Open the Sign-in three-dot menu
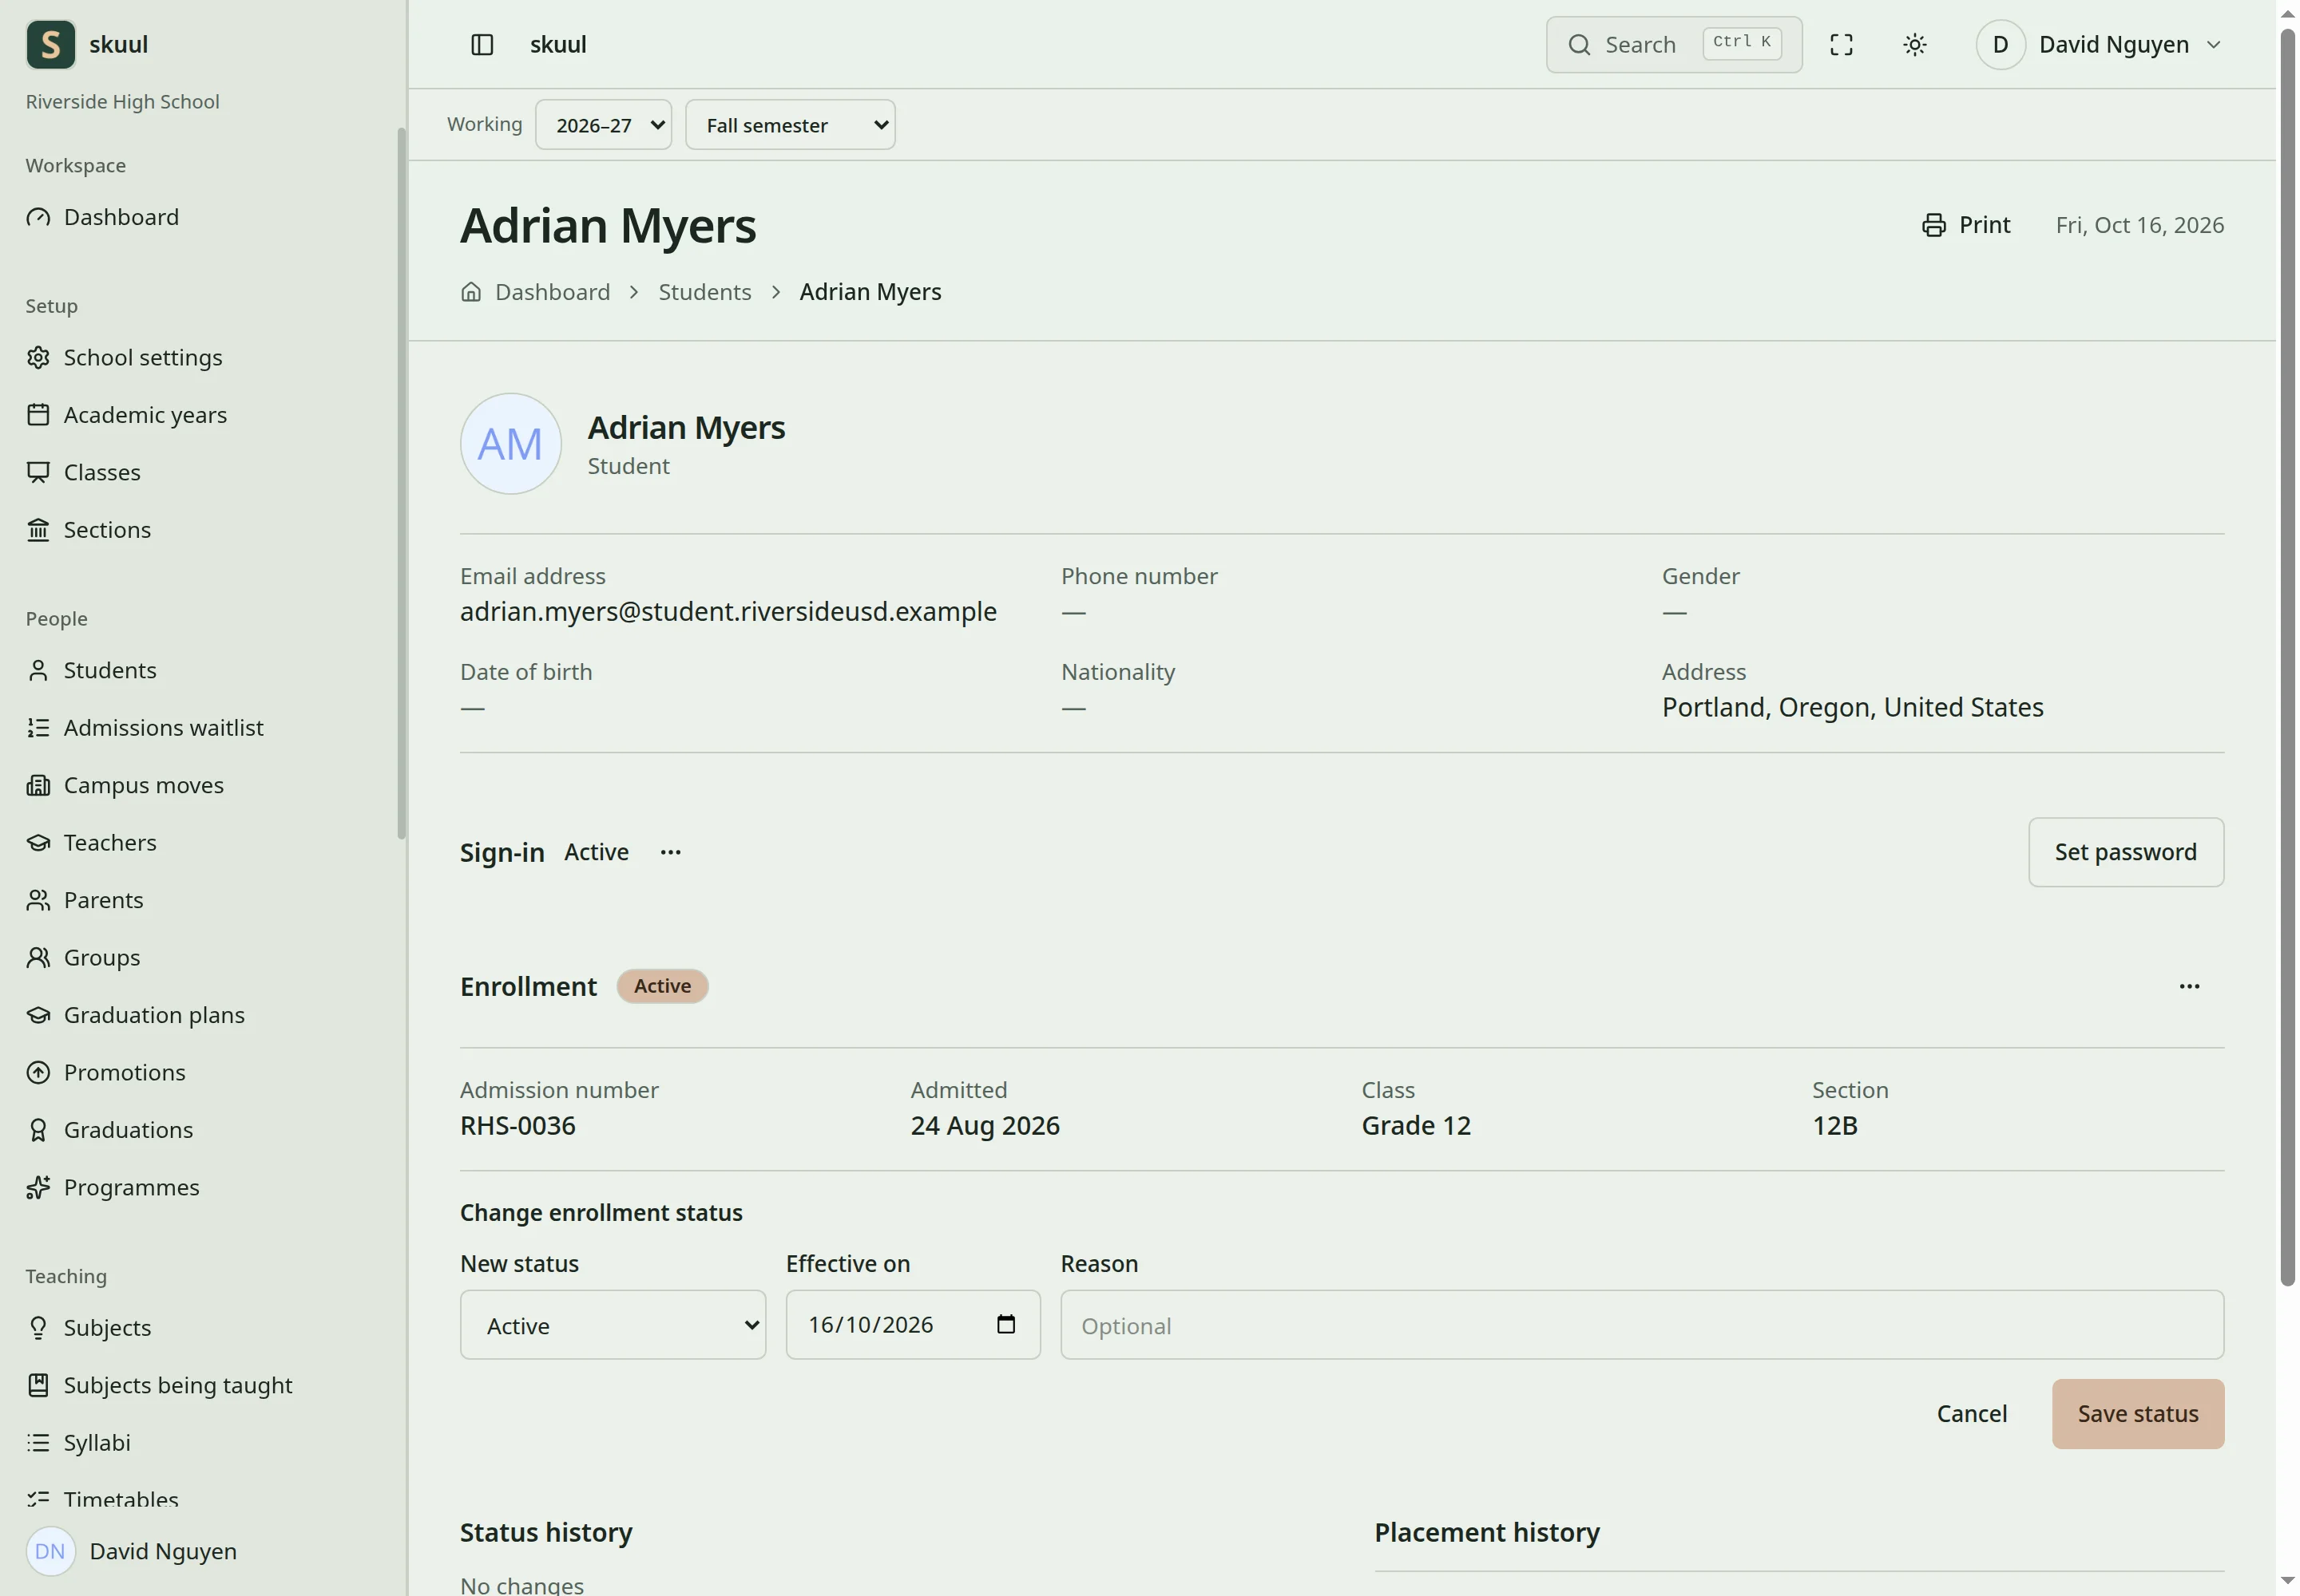2300x1596 pixels. point(671,852)
